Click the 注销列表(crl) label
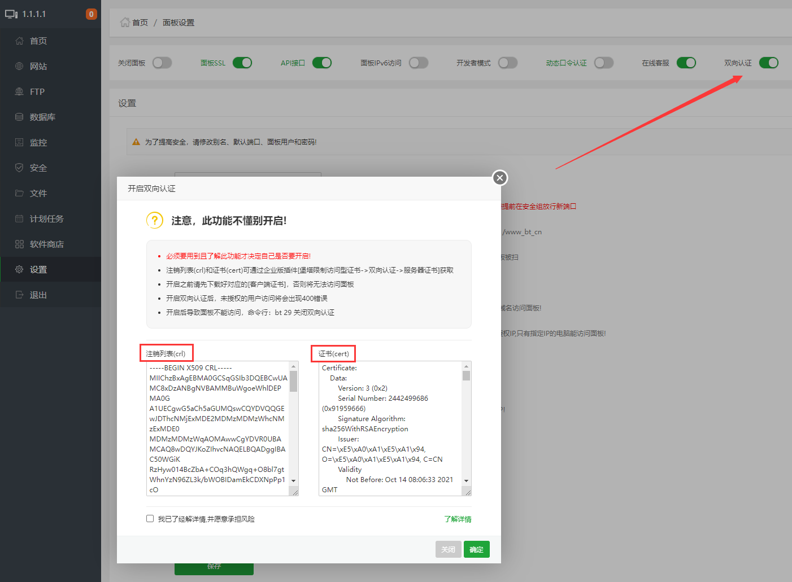Viewport: 792px width, 582px height. 166,354
